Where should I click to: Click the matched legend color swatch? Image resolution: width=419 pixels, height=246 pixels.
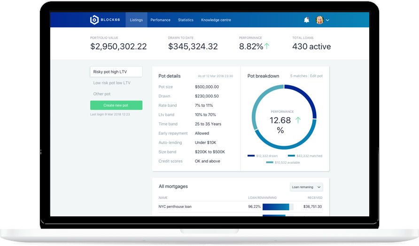tap(291, 156)
